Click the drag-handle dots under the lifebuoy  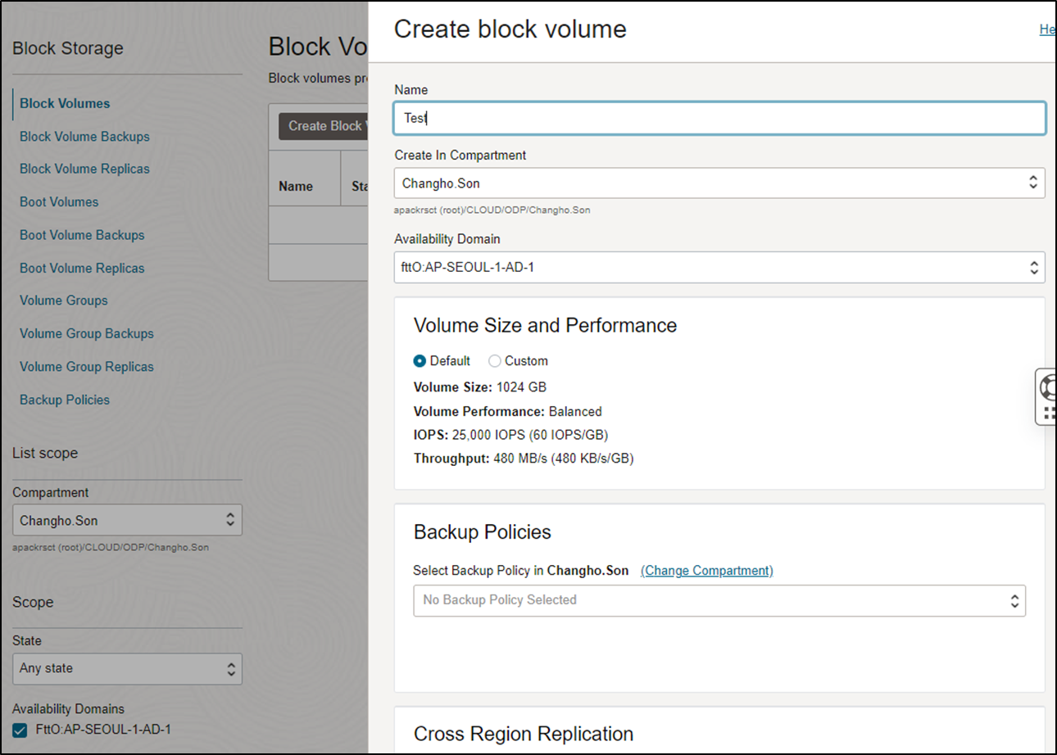point(1049,412)
